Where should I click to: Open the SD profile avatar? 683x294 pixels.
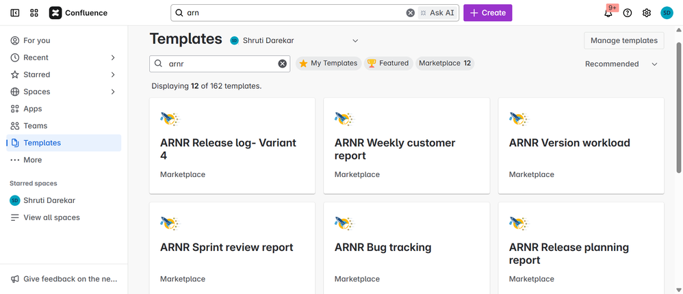667,13
